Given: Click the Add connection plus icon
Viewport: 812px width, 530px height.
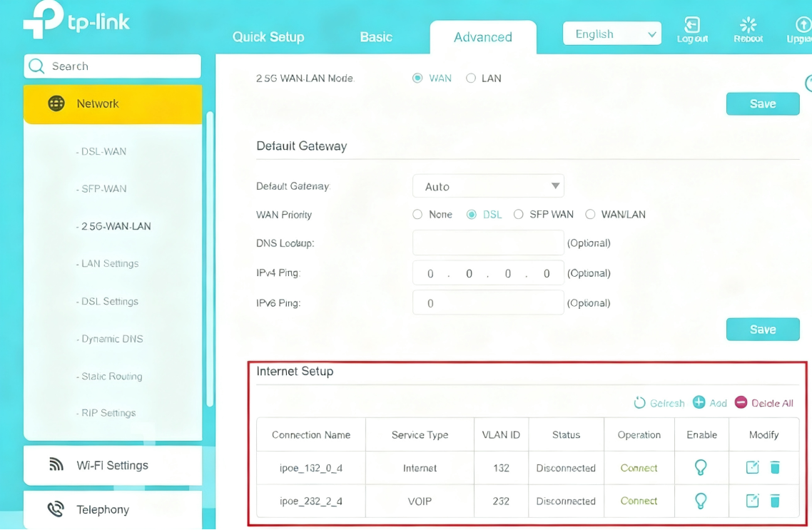Looking at the screenshot, I should pos(699,402).
